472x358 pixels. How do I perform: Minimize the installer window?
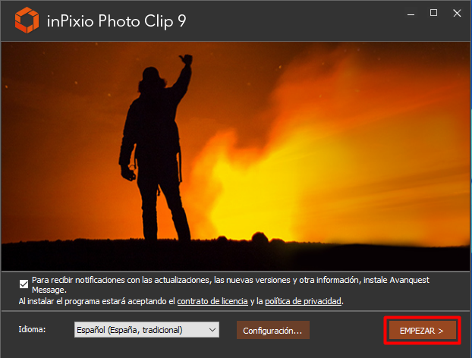(411, 14)
